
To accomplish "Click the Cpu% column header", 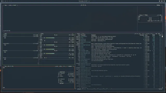I will 160,35.
